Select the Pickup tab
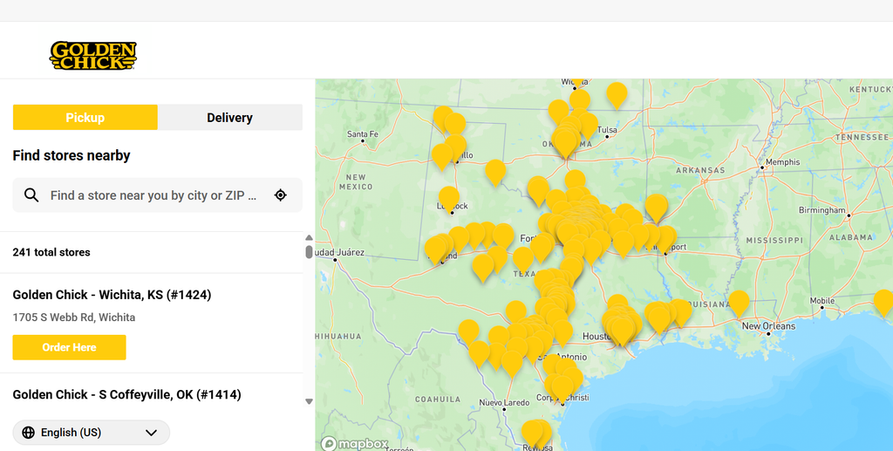The width and height of the screenshot is (893, 451). click(85, 117)
